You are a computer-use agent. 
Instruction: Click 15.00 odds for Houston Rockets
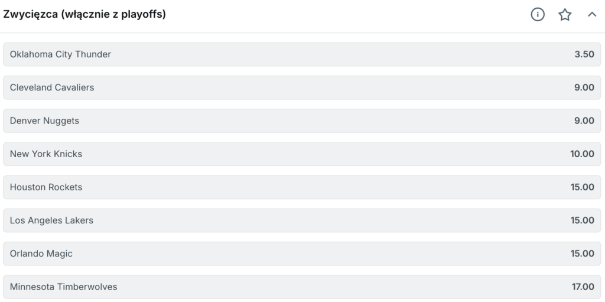coord(582,187)
